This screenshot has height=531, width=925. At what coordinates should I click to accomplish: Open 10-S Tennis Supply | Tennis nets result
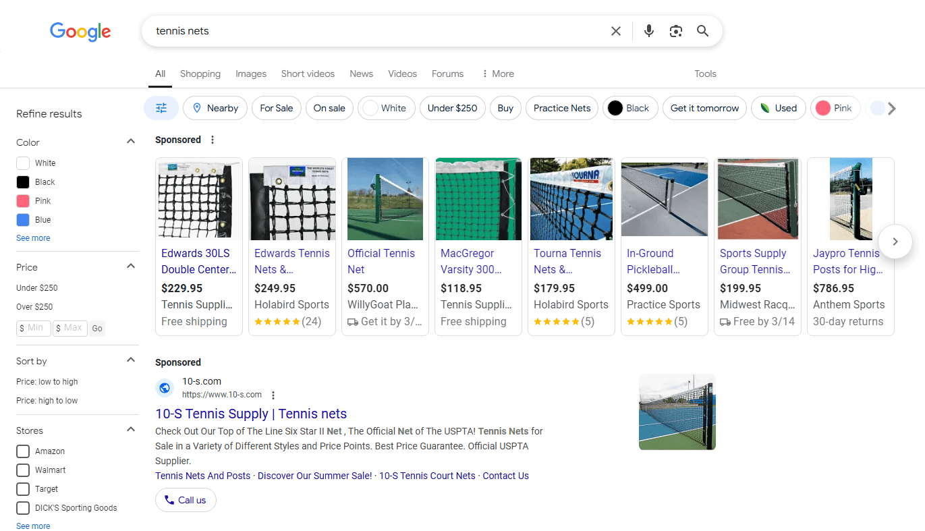click(251, 414)
